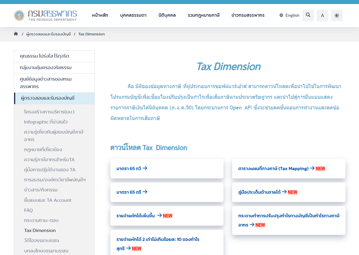Viewport: 359px width, 255px height.
Task: Select Infographic ที่น่าสนใจ in sidebar
Action: [46, 122]
